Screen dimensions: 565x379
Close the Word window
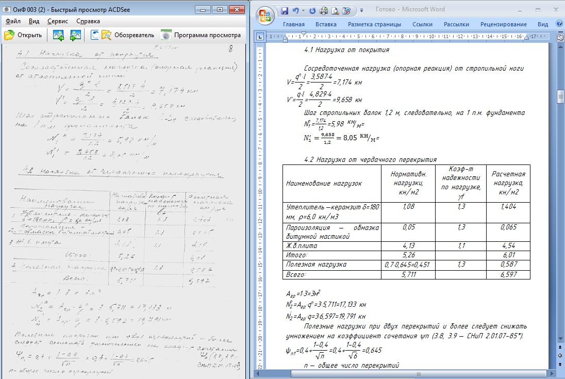pos(556,10)
